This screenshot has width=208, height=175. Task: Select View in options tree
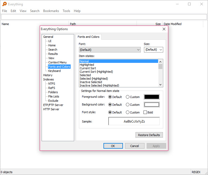[x=51, y=58]
